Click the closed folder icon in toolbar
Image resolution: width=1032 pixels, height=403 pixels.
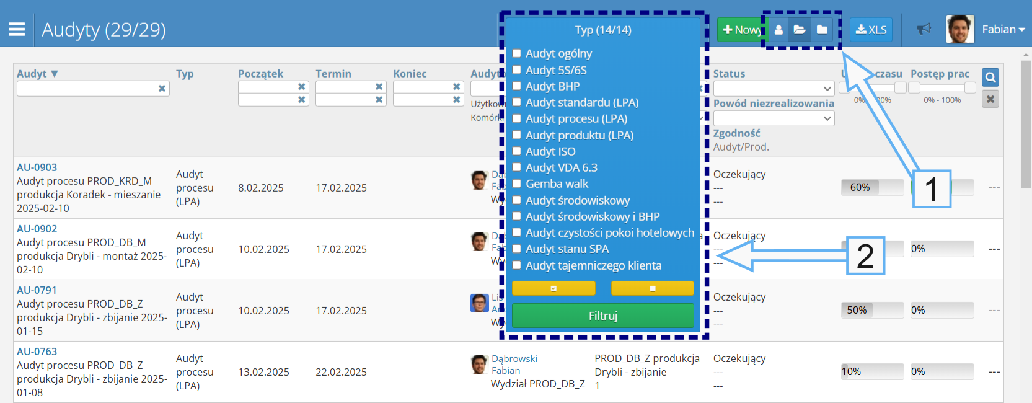coord(822,30)
